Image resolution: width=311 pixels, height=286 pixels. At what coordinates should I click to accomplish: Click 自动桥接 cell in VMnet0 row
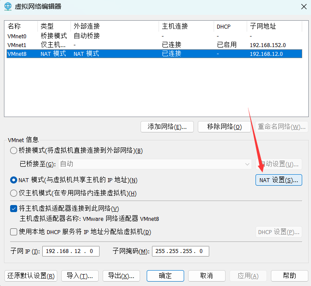pos(87,36)
